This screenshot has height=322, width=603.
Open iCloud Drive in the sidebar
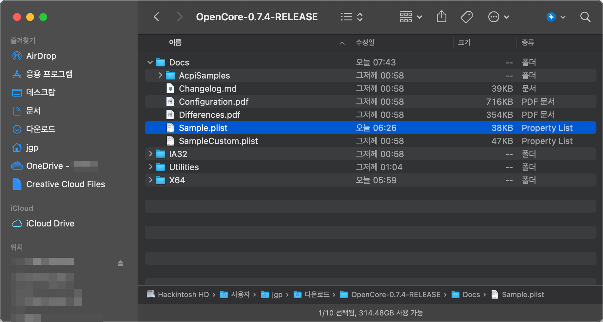50,224
